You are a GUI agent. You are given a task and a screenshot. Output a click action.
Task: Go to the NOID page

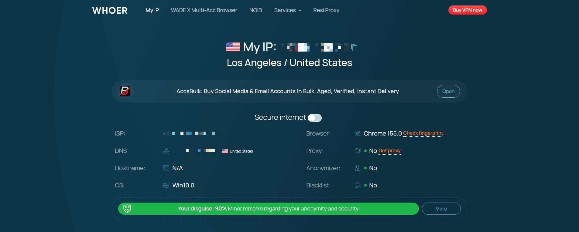point(255,10)
